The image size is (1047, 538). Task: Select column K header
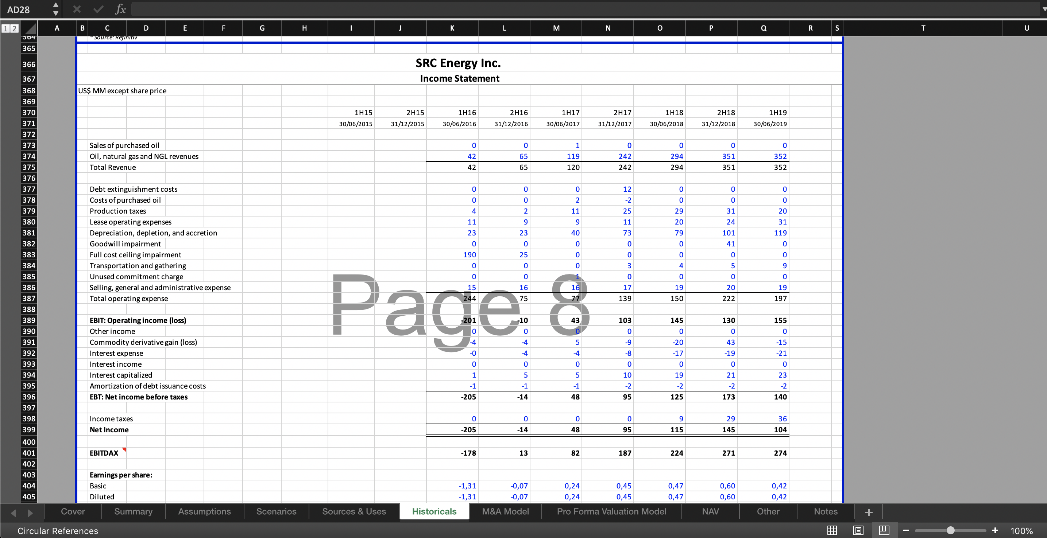[452, 28]
